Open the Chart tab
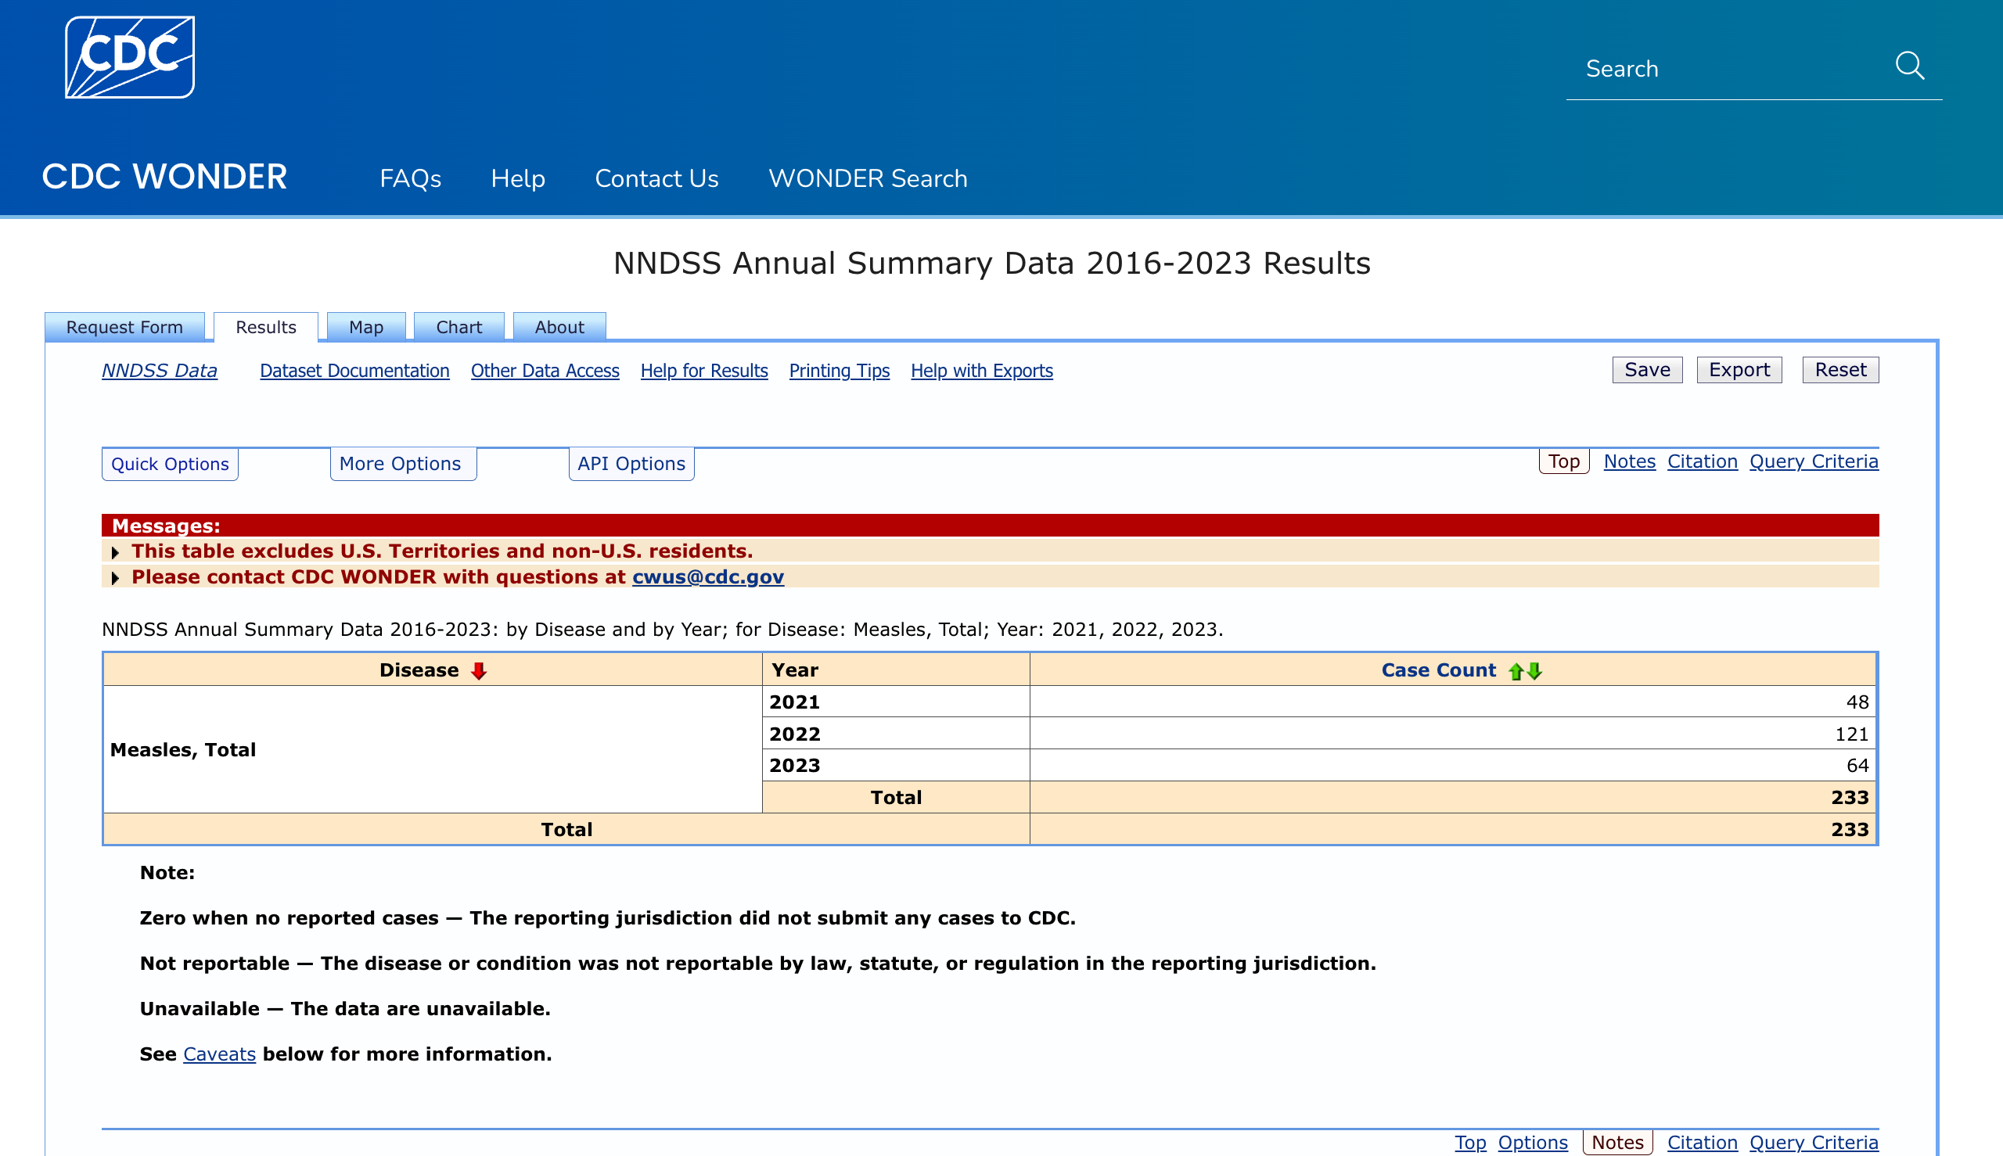Viewport: 2003px width, 1156px height. pyautogui.click(x=459, y=327)
